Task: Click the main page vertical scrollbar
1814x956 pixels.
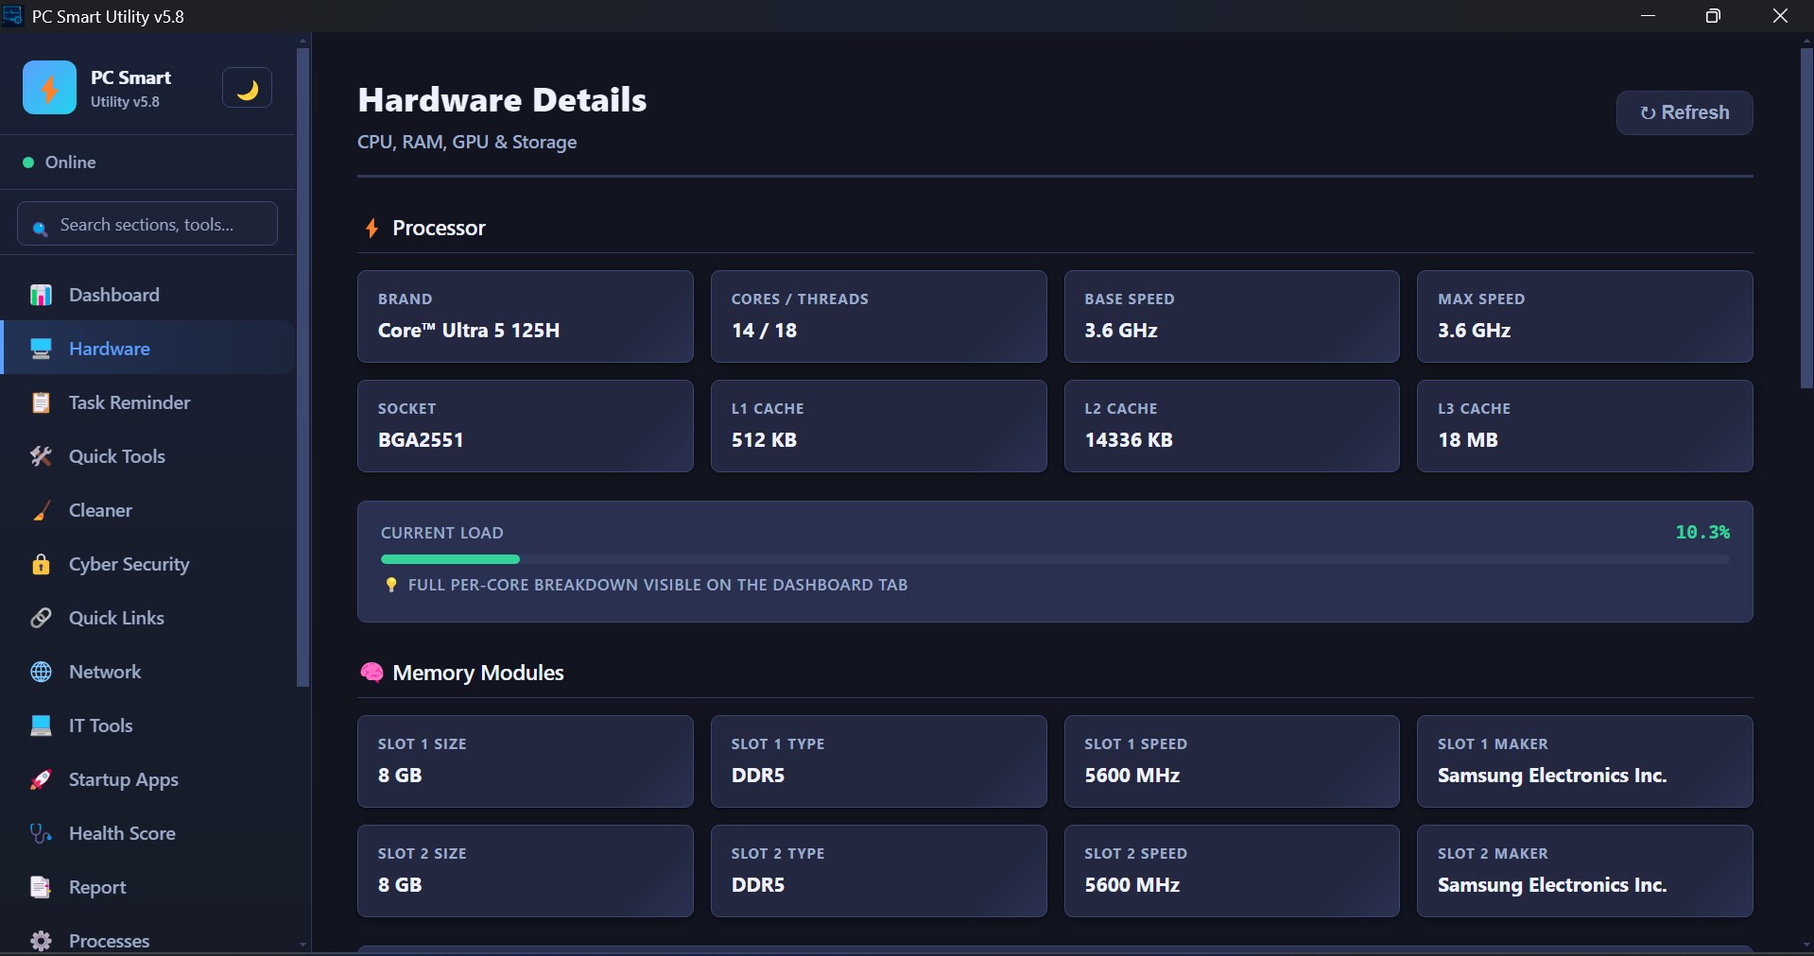Action: (x=1806, y=218)
